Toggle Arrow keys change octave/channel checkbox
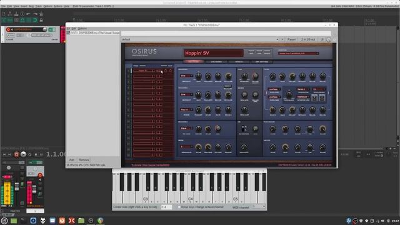The image size is (400, 225). pos(179,207)
